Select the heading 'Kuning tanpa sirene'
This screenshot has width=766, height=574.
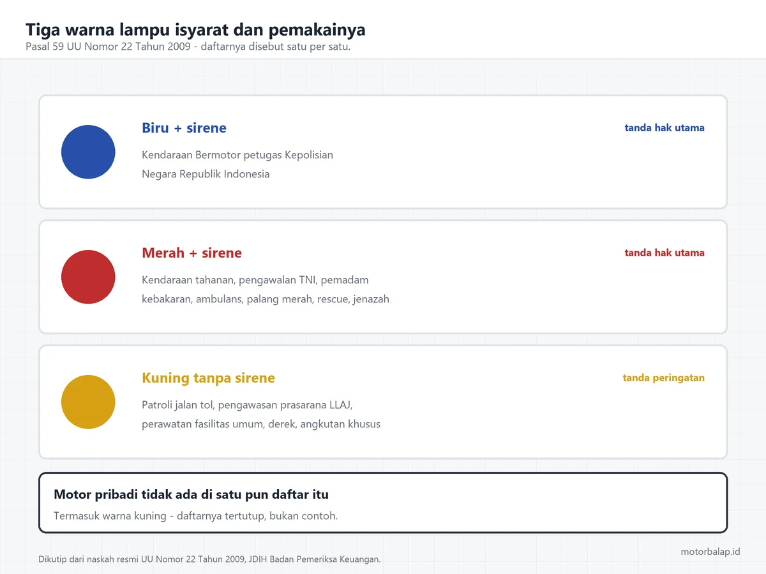tap(208, 378)
